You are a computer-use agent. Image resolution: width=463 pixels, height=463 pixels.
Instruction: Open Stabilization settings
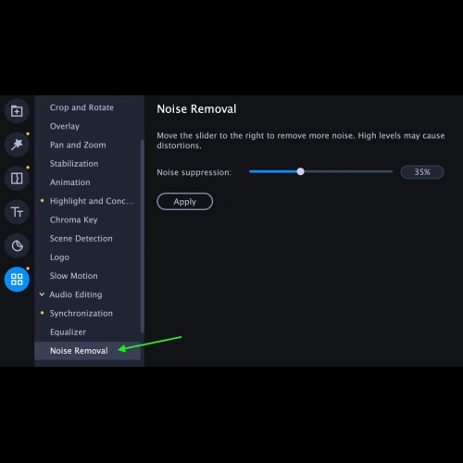click(74, 164)
